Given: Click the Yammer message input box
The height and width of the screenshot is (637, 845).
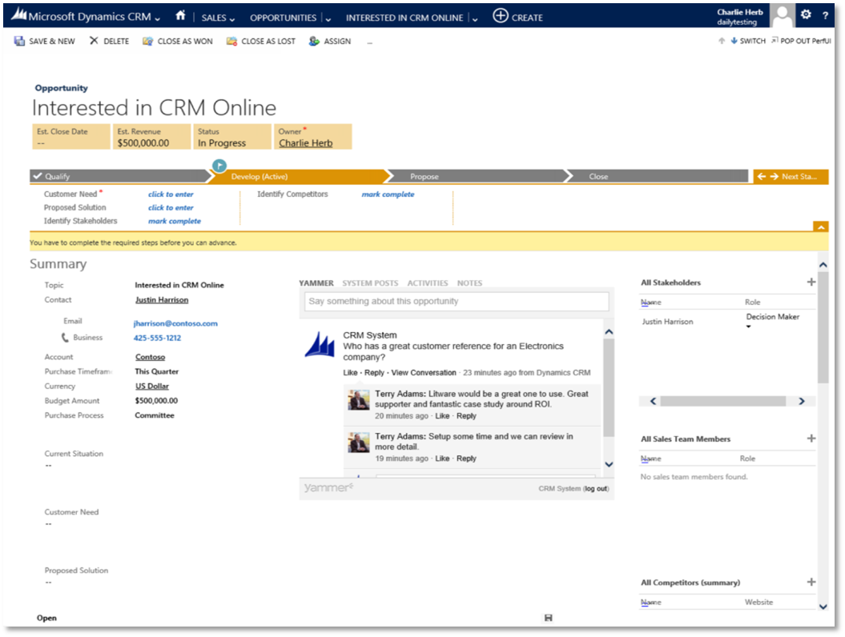Looking at the screenshot, I should (x=457, y=302).
